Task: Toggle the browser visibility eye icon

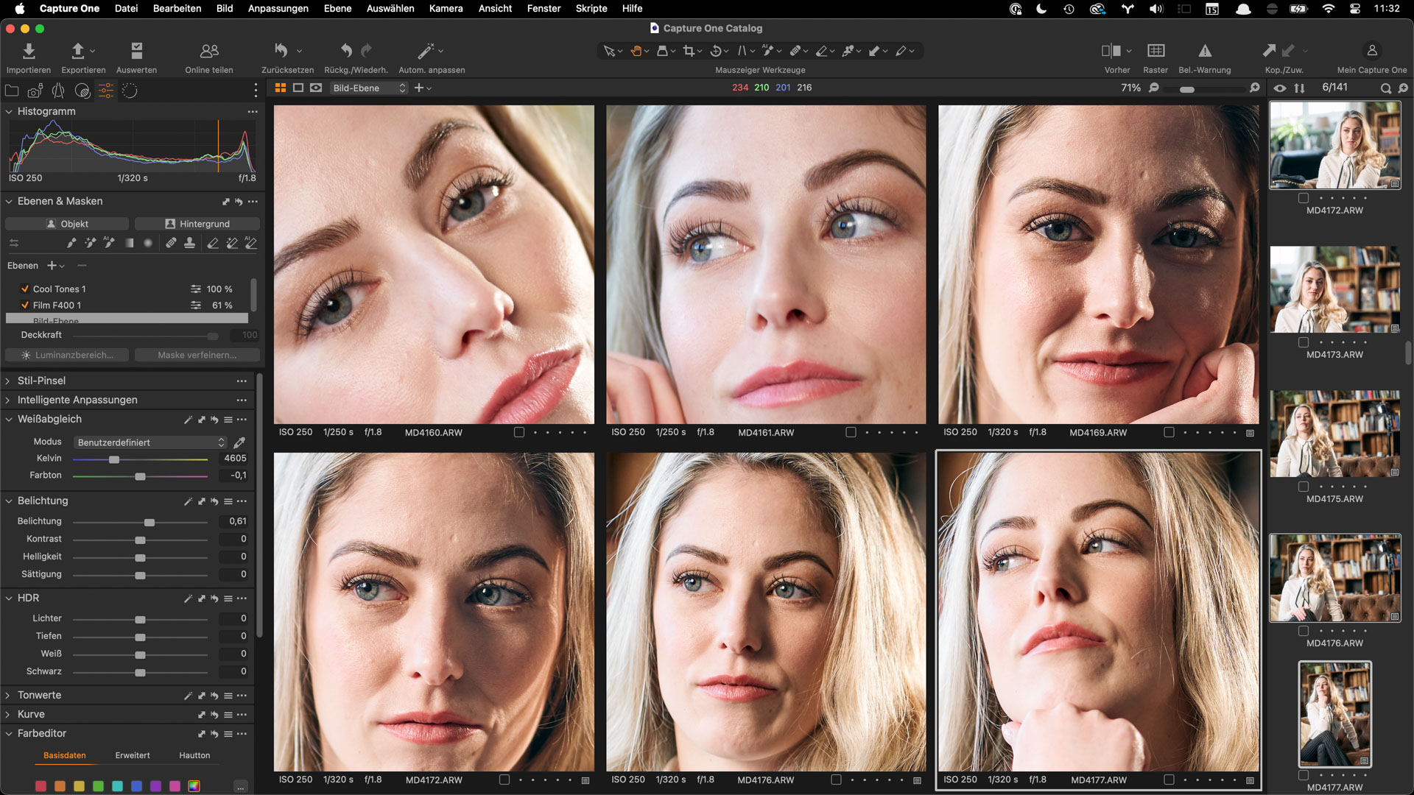Action: (1280, 88)
